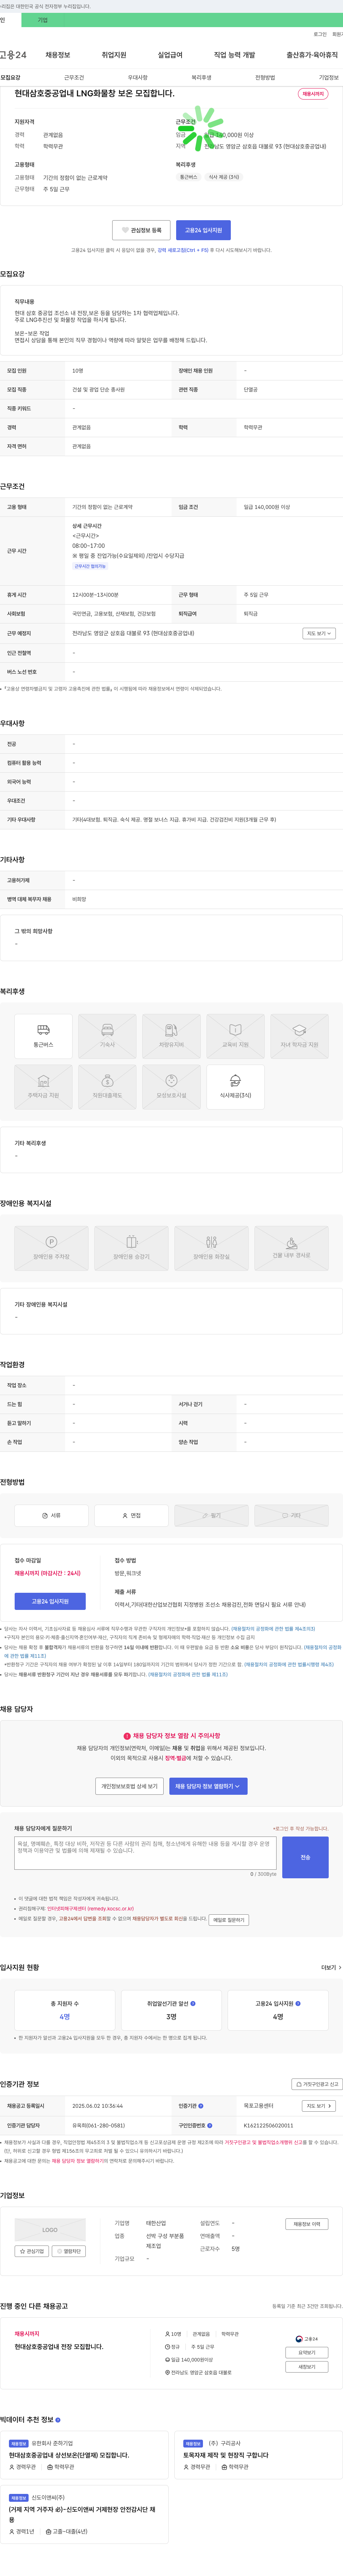Select the 서류 screening method tile
343x2576 pixels.
pyautogui.click(x=51, y=1515)
